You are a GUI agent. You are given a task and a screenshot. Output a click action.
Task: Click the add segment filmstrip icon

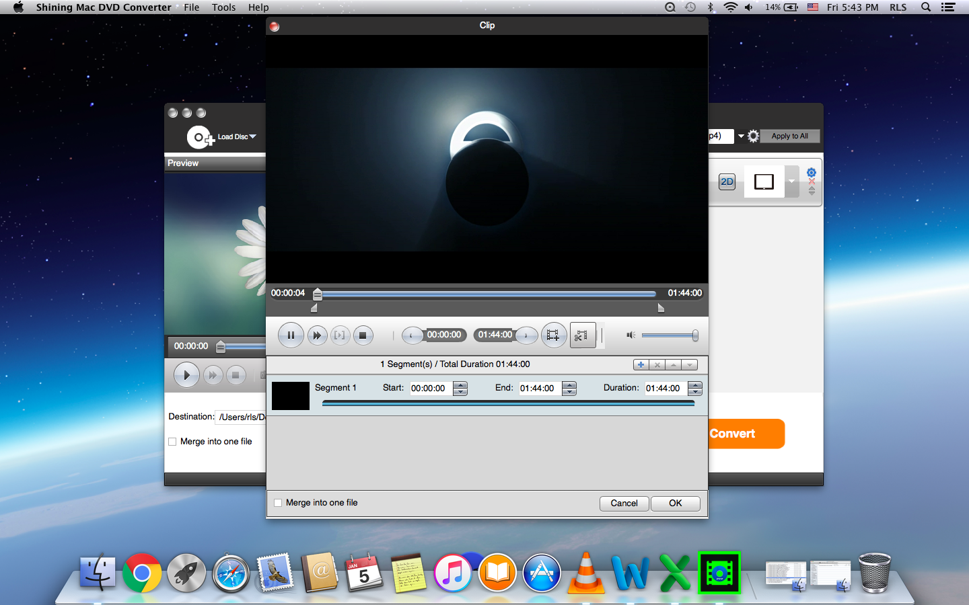pyautogui.click(x=553, y=335)
